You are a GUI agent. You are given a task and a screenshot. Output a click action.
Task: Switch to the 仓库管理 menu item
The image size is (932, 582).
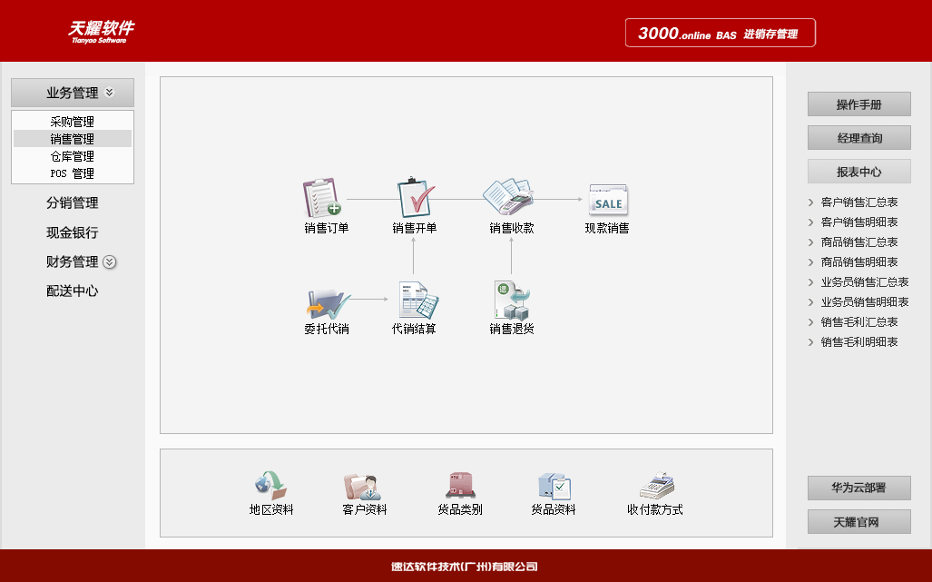(73, 155)
